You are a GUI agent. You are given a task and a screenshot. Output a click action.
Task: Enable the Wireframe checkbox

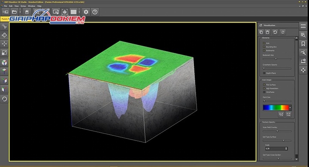264,92
